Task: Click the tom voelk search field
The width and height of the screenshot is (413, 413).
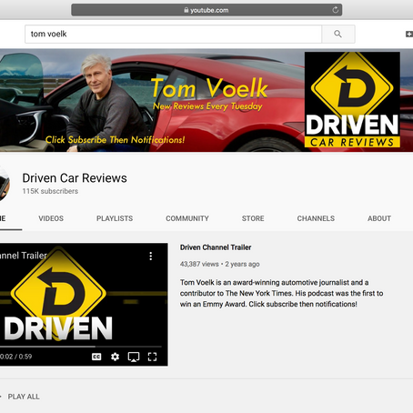Action: click(x=173, y=34)
